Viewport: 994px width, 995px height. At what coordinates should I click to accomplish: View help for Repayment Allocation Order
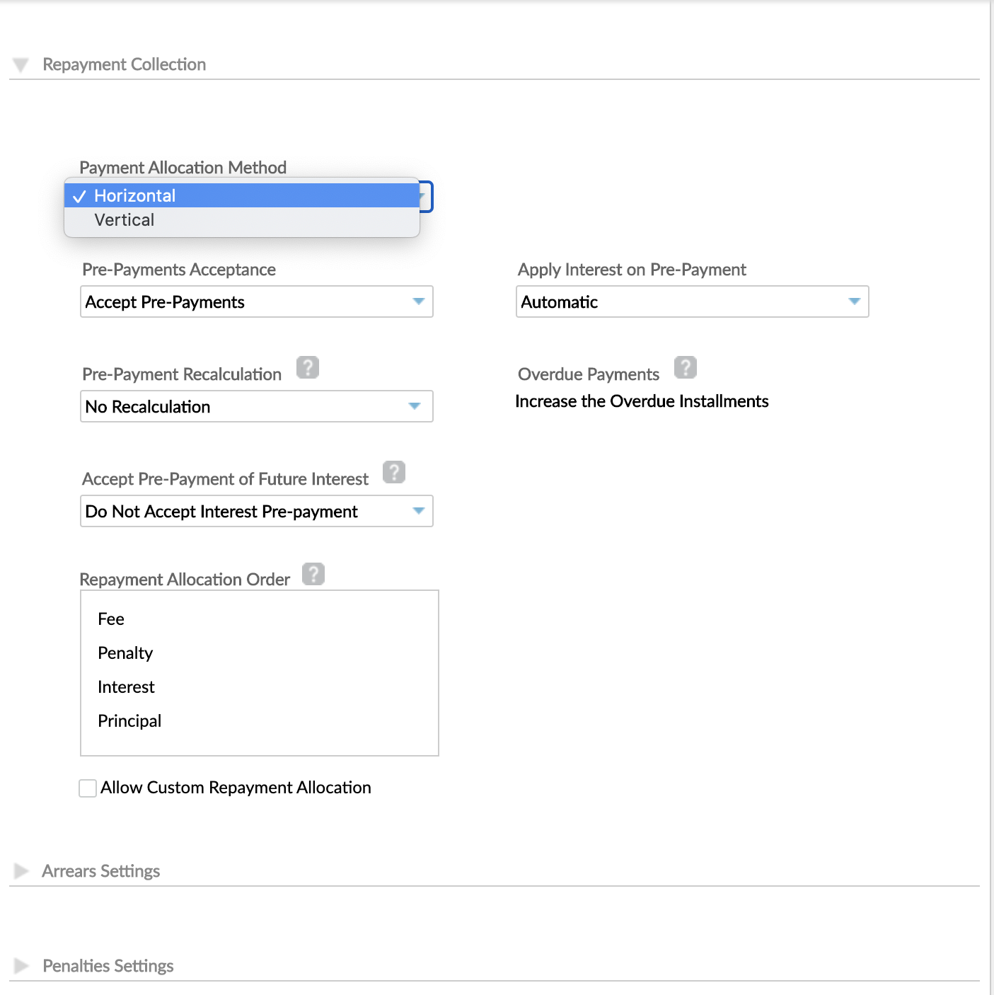313,574
